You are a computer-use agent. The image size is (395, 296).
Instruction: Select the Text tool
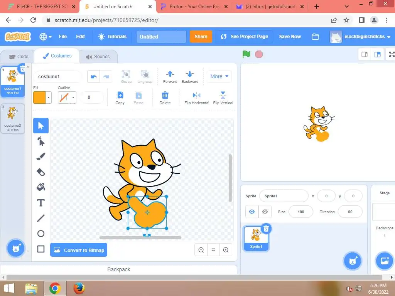[41, 203]
